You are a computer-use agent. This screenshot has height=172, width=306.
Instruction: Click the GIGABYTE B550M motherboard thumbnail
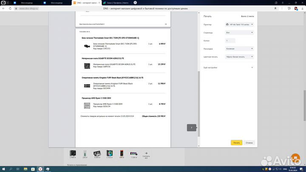87,66
